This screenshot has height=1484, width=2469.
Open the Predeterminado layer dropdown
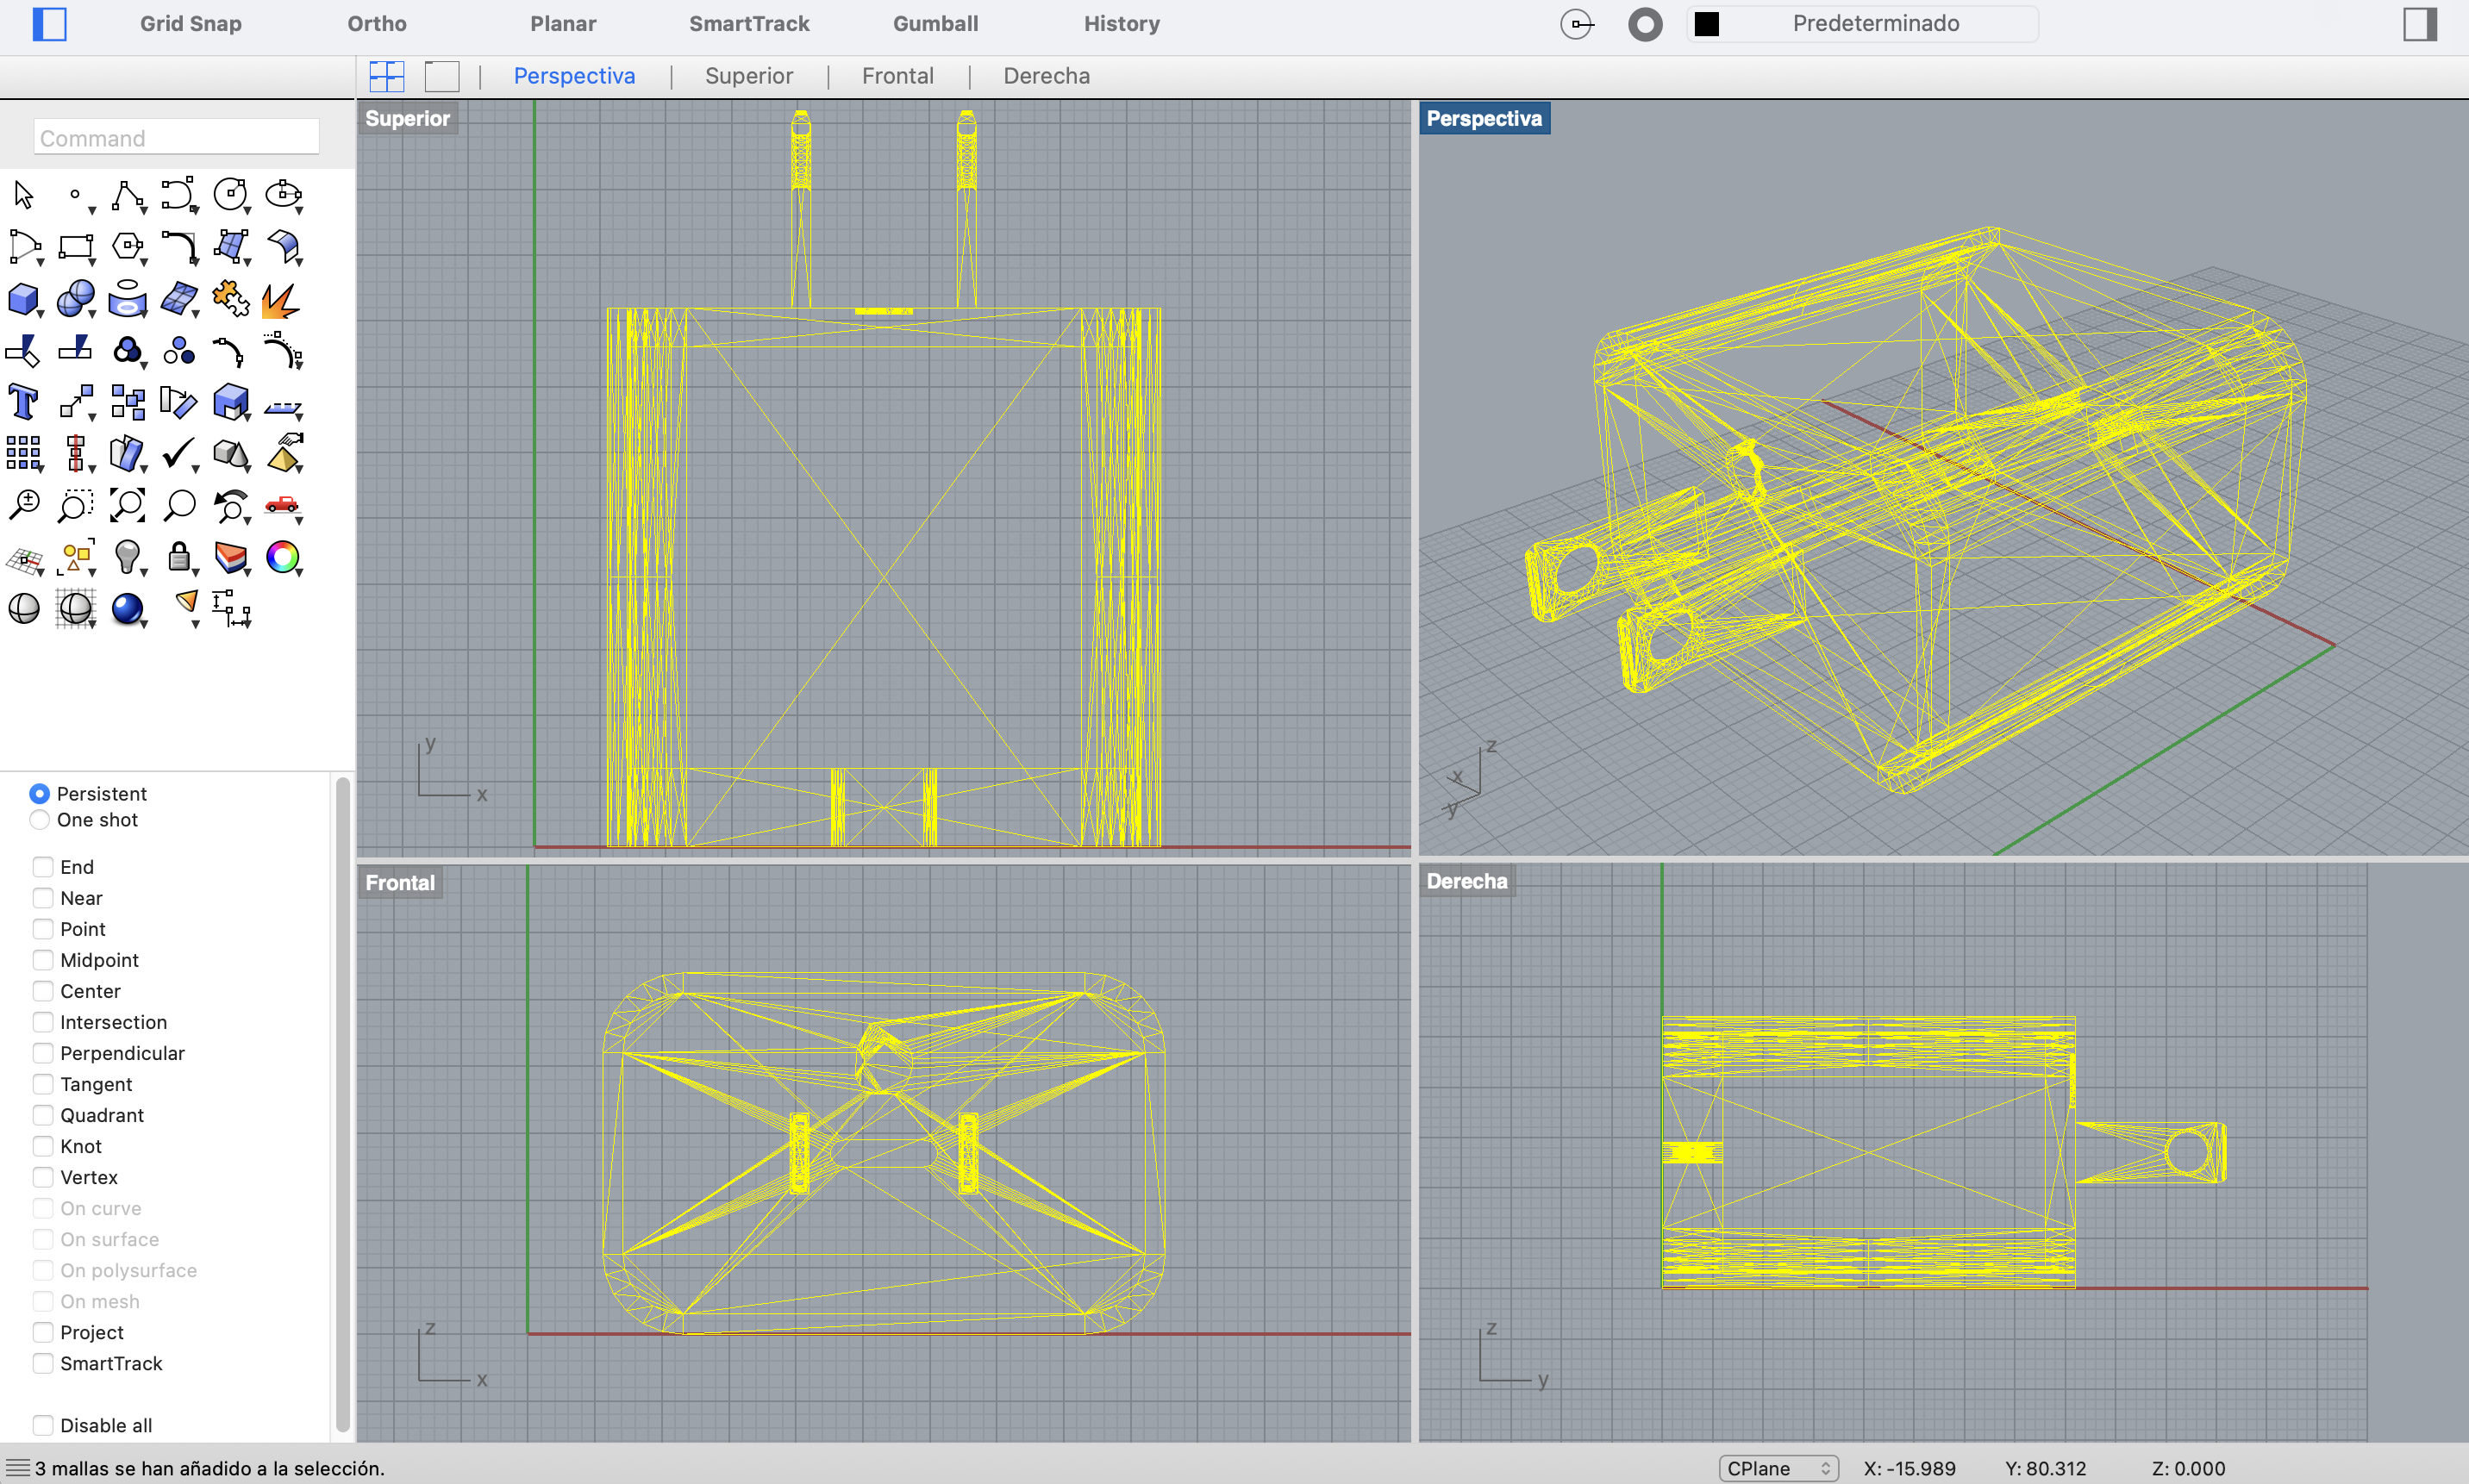point(1875,24)
